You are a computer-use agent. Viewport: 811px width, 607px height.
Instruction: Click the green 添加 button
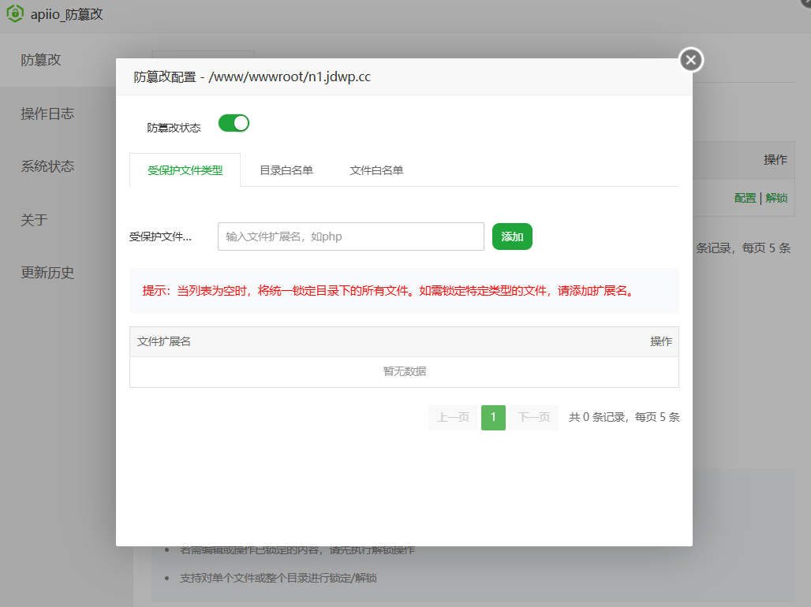512,236
